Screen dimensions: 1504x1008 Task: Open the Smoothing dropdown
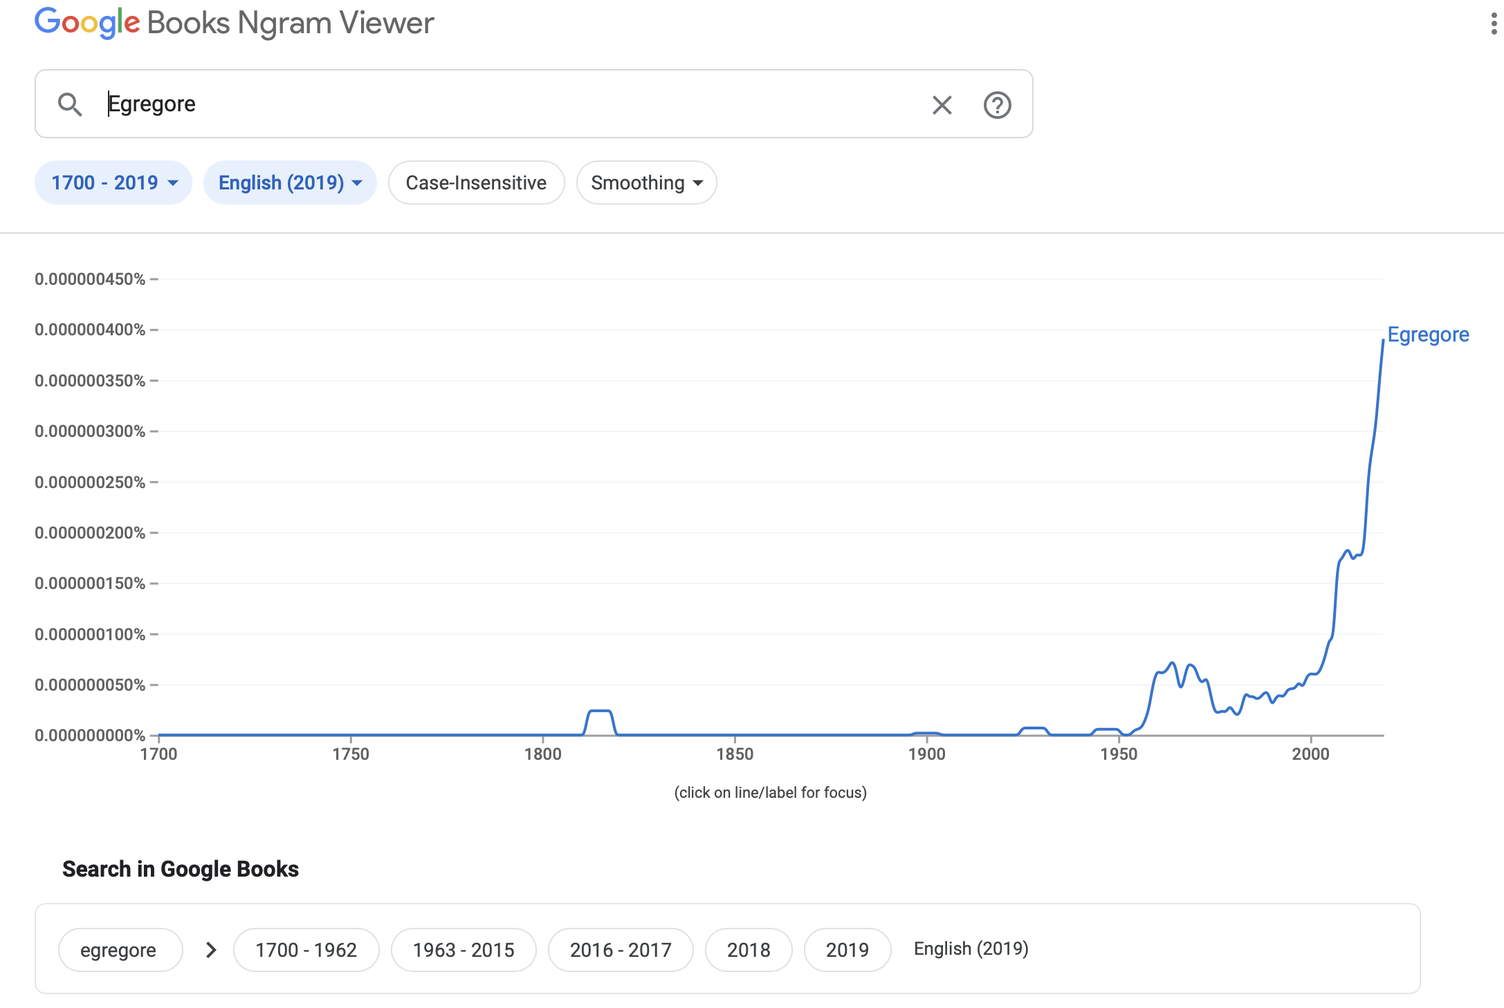(x=646, y=183)
